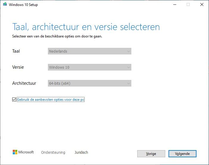Uncheck the recommended options checkbox
Screen dimensions: 209x165
click(x=14, y=100)
